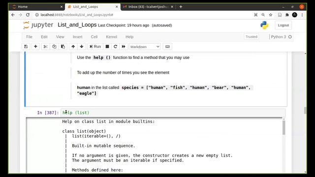
Task: Restart kernel and run all cells icon
Action: click(124, 47)
